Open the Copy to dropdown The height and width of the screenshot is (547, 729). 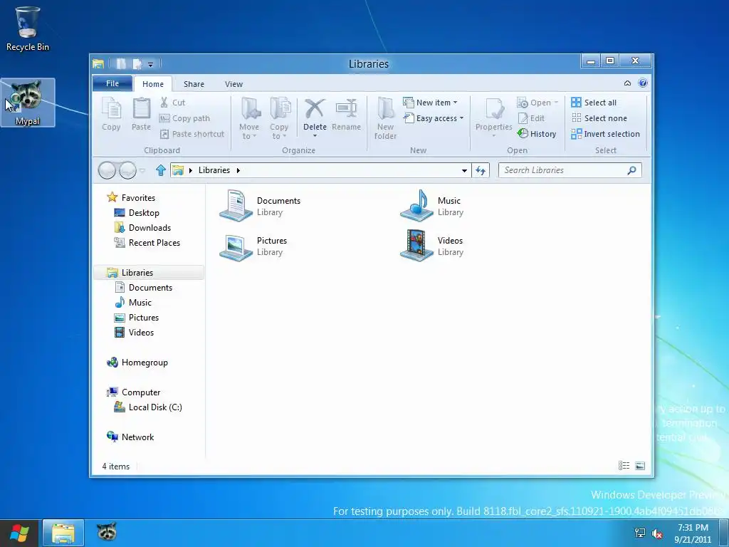point(279,132)
